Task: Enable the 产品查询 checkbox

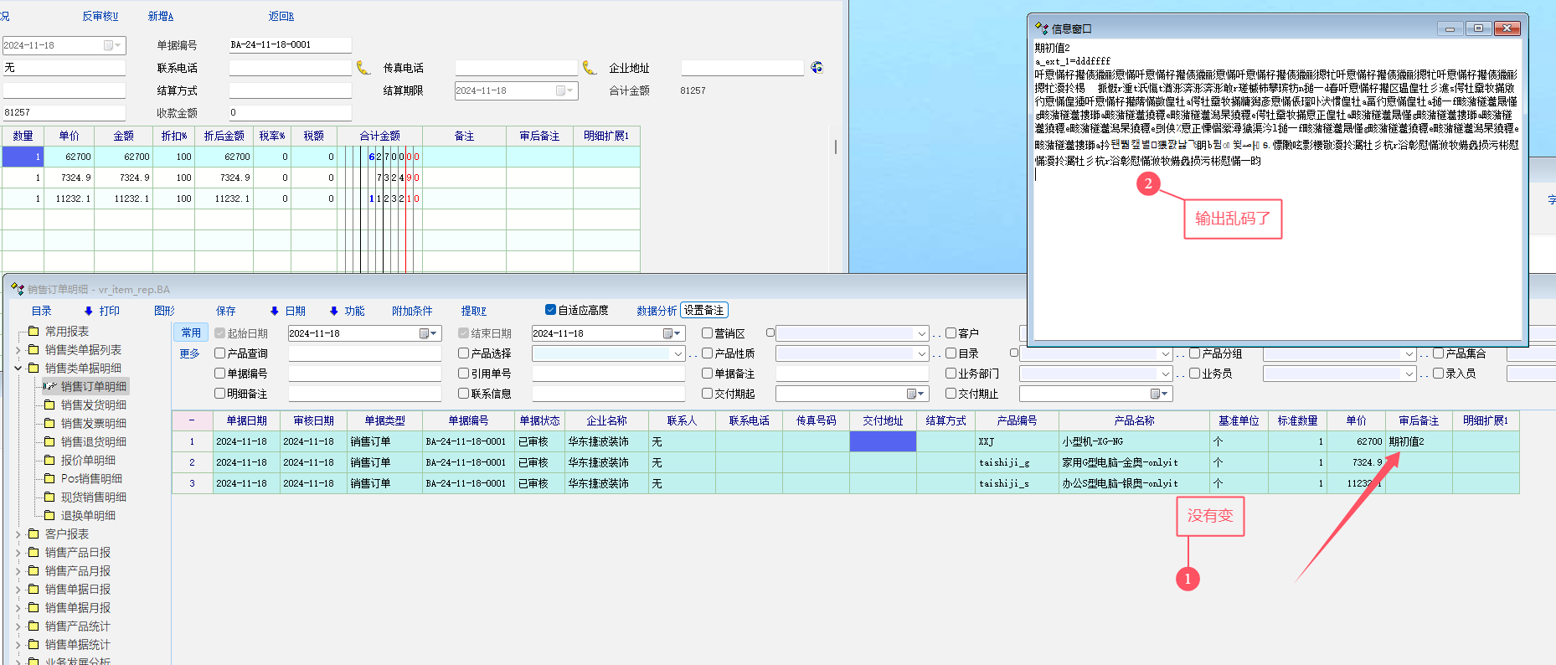Action: click(x=220, y=353)
